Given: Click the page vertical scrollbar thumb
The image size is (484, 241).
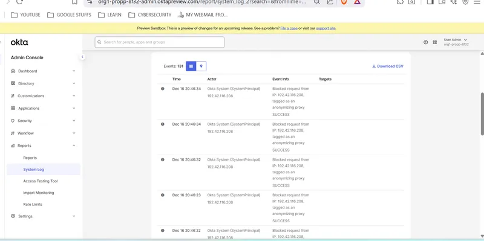Looking at the screenshot, I should pos(482,114).
